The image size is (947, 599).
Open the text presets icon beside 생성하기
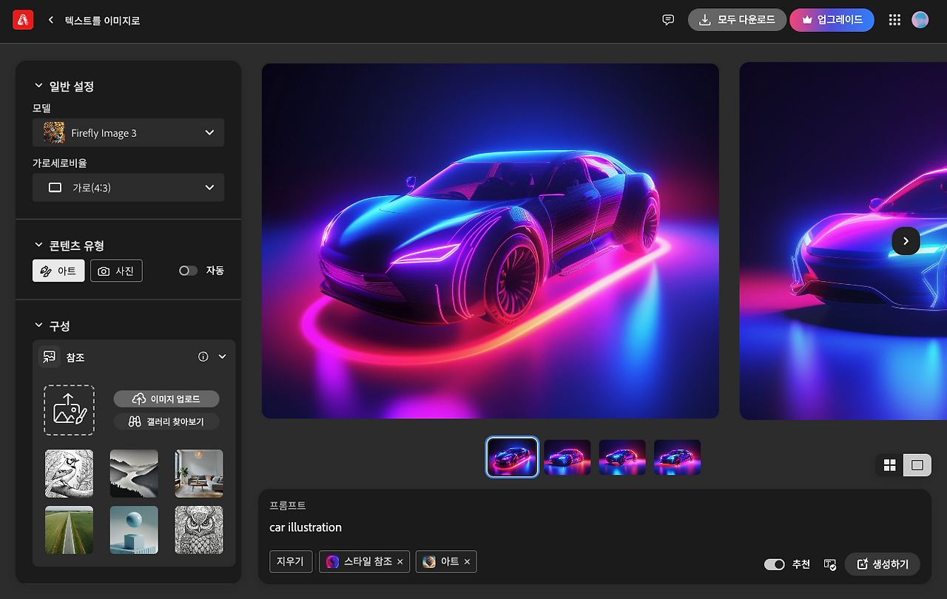click(x=829, y=564)
